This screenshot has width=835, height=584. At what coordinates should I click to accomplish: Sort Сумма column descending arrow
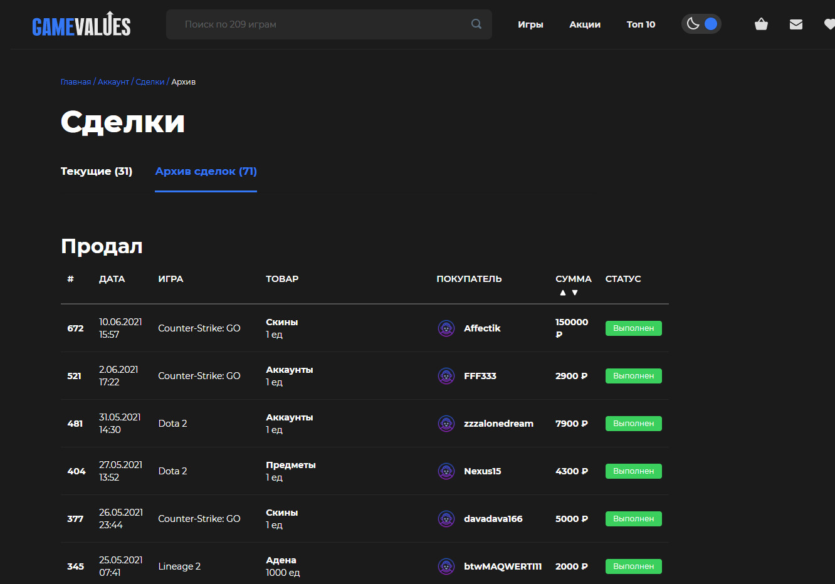pos(575,293)
